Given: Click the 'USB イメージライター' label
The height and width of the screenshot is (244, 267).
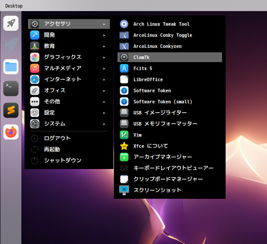Looking at the screenshot, I should click(x=160, y=113).
